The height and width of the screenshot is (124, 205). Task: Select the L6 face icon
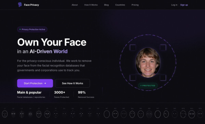point(47,114)
